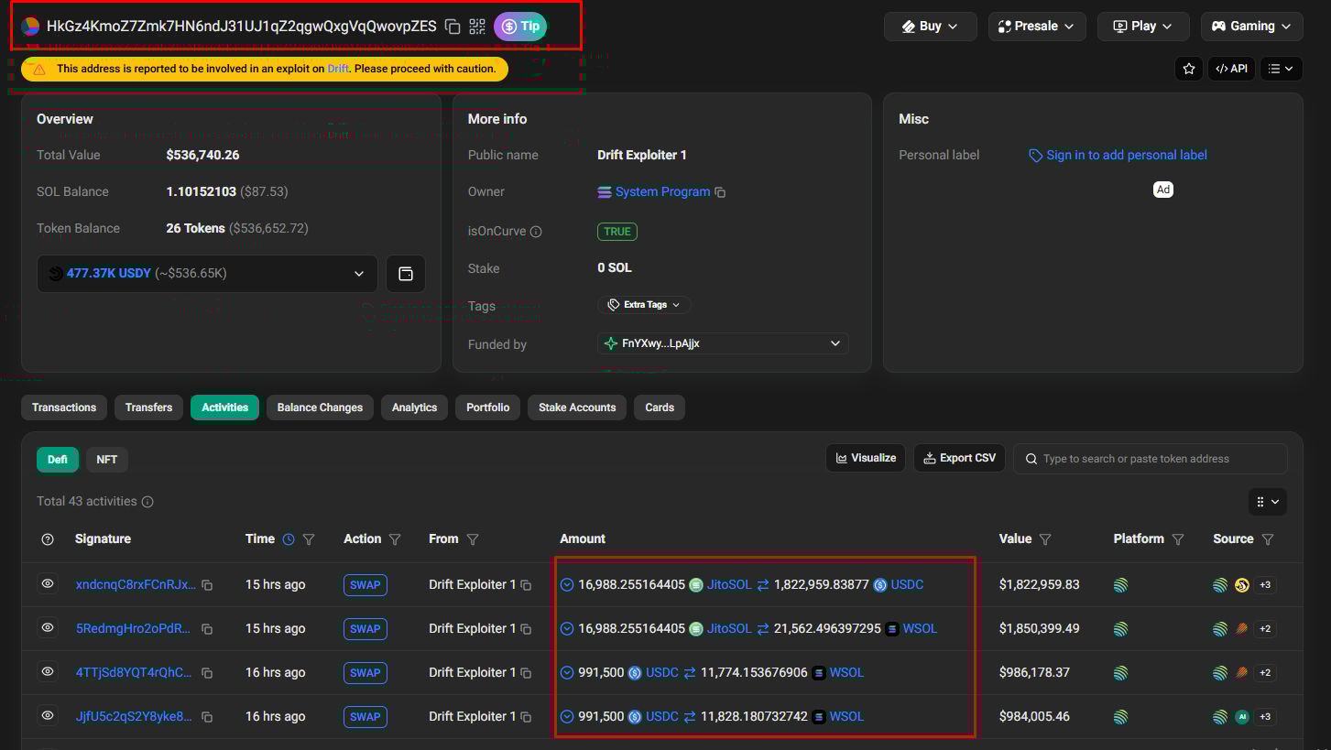Preview transaction xndcnqC8rxFCnRJx with the eye icon
1331x750 pixels.
click(48, 584)
